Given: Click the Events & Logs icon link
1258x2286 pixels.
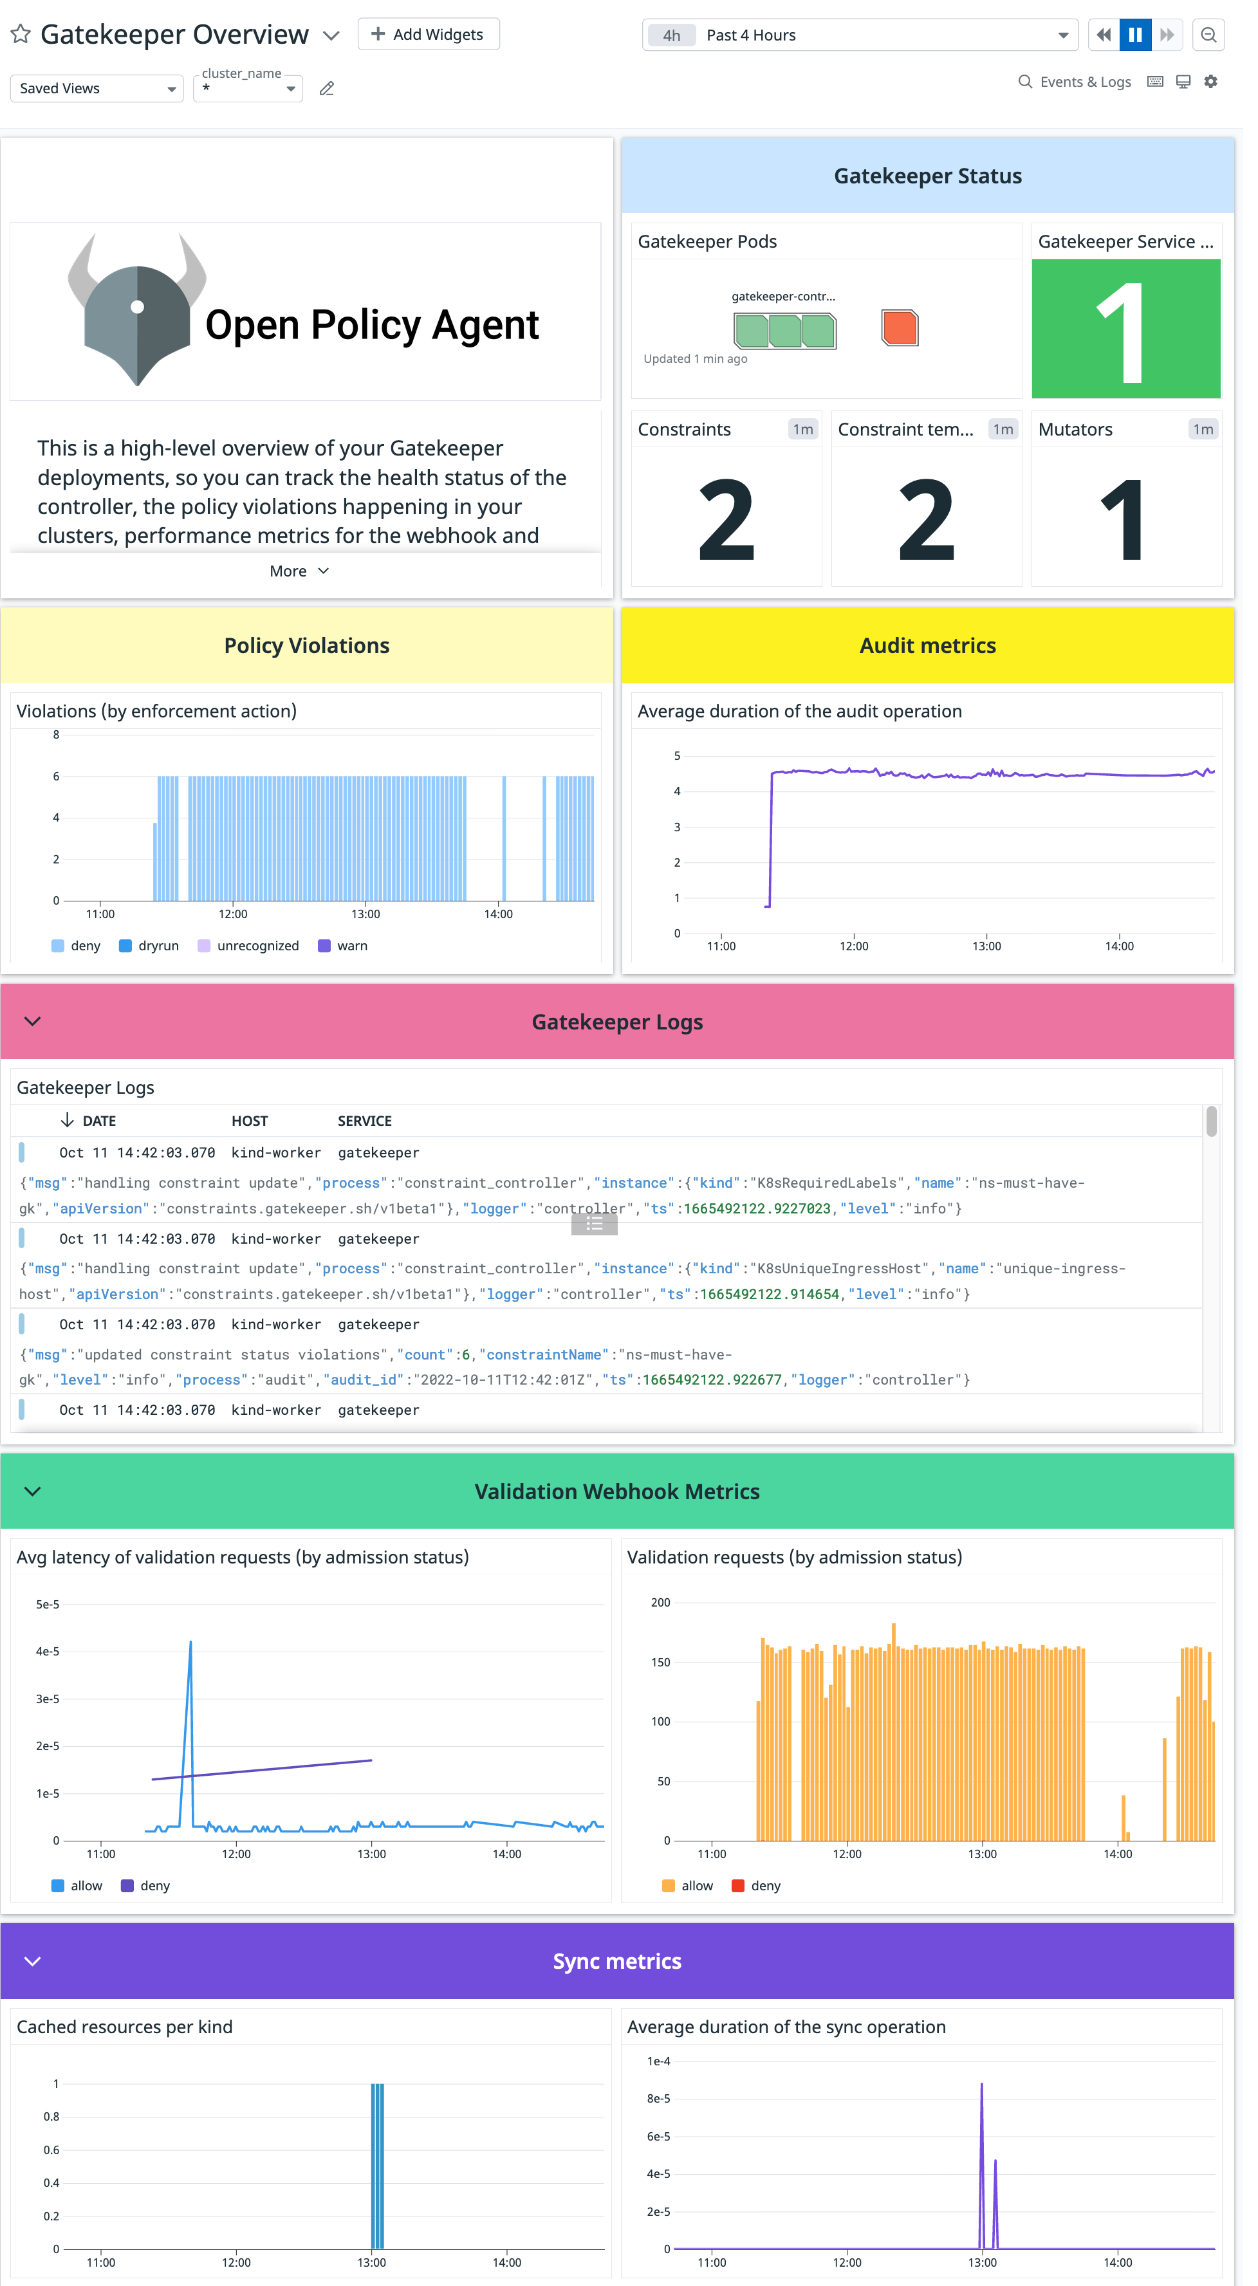Looking at the screenshot, I should pyautogui.click(x=1021, y=84).
